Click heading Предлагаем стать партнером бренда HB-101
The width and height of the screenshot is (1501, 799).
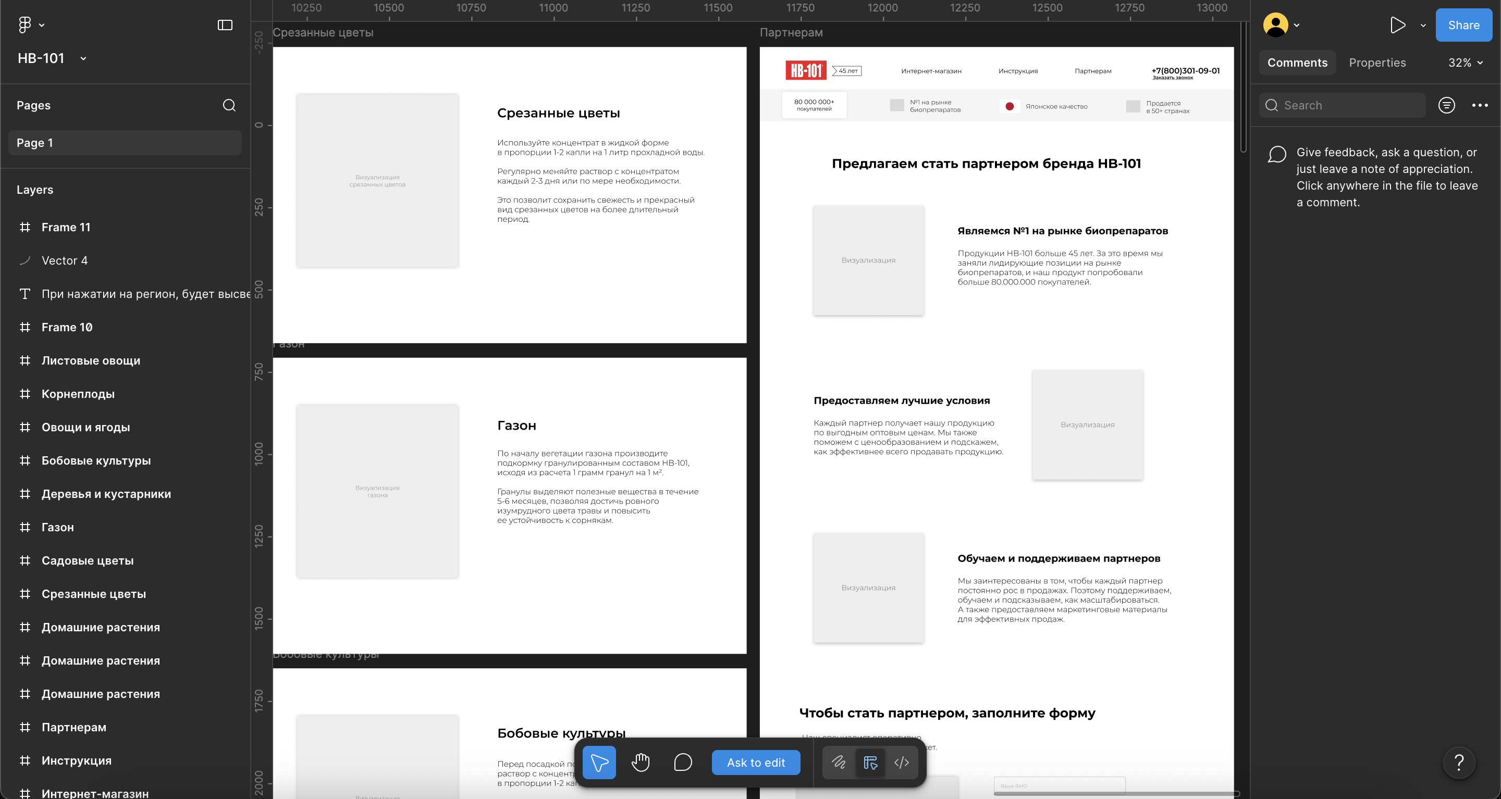[986, 164]
